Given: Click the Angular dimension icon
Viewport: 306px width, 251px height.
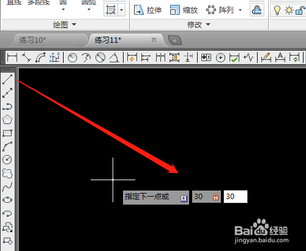Looking at the screenshot, I should (x=114, y=57).
